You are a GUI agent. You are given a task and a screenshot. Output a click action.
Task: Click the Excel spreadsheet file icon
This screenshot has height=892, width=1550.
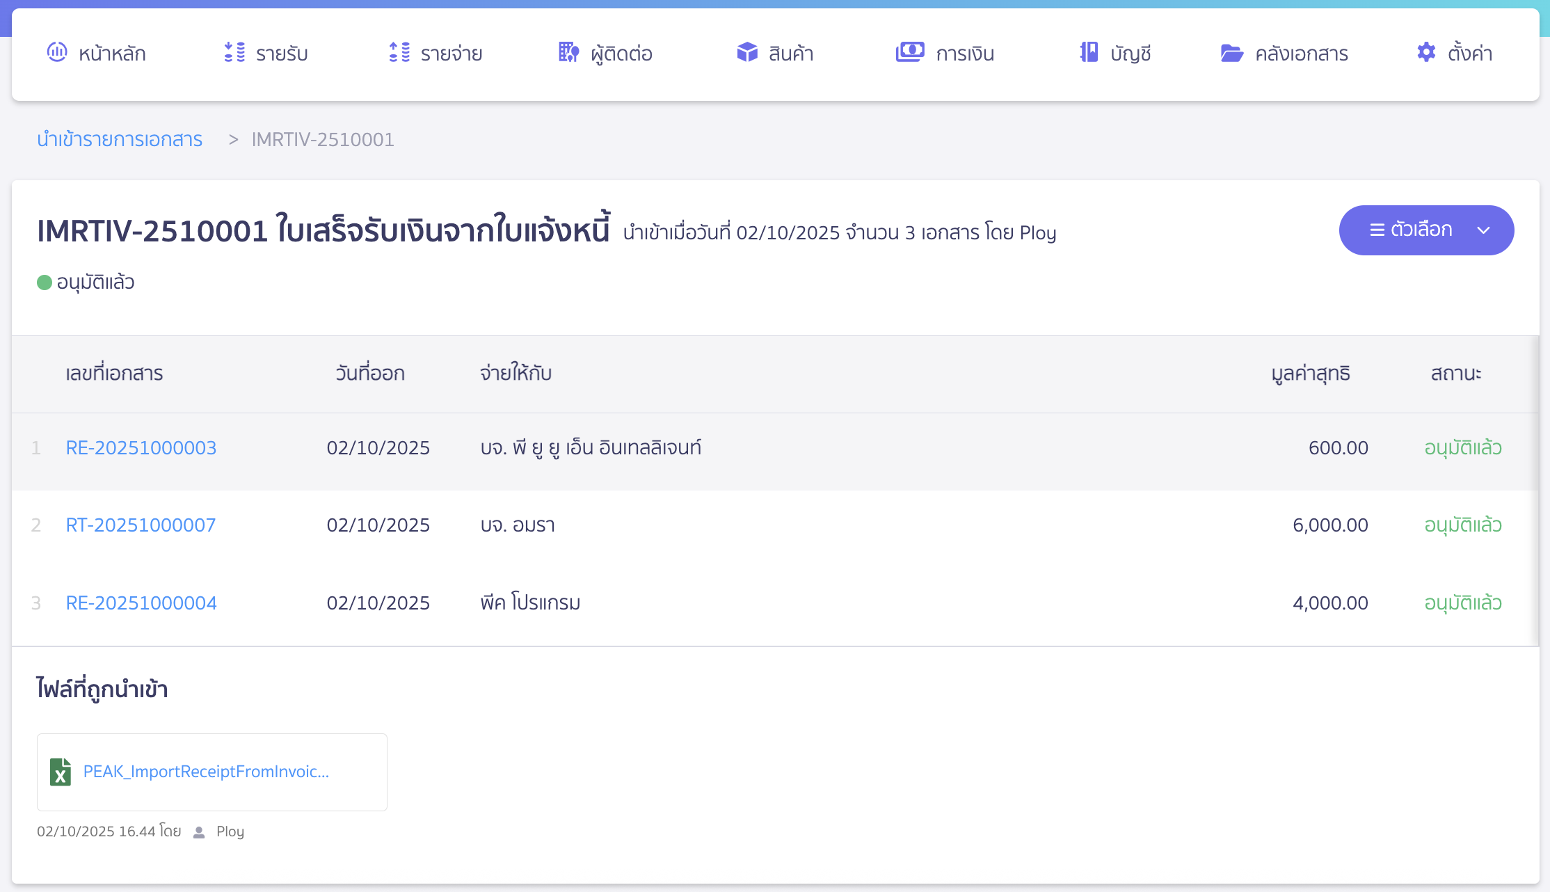click(x=60, y=772)
